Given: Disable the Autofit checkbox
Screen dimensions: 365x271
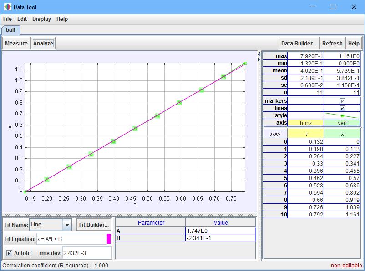Looking at the screenshot, I should [9, 253].
